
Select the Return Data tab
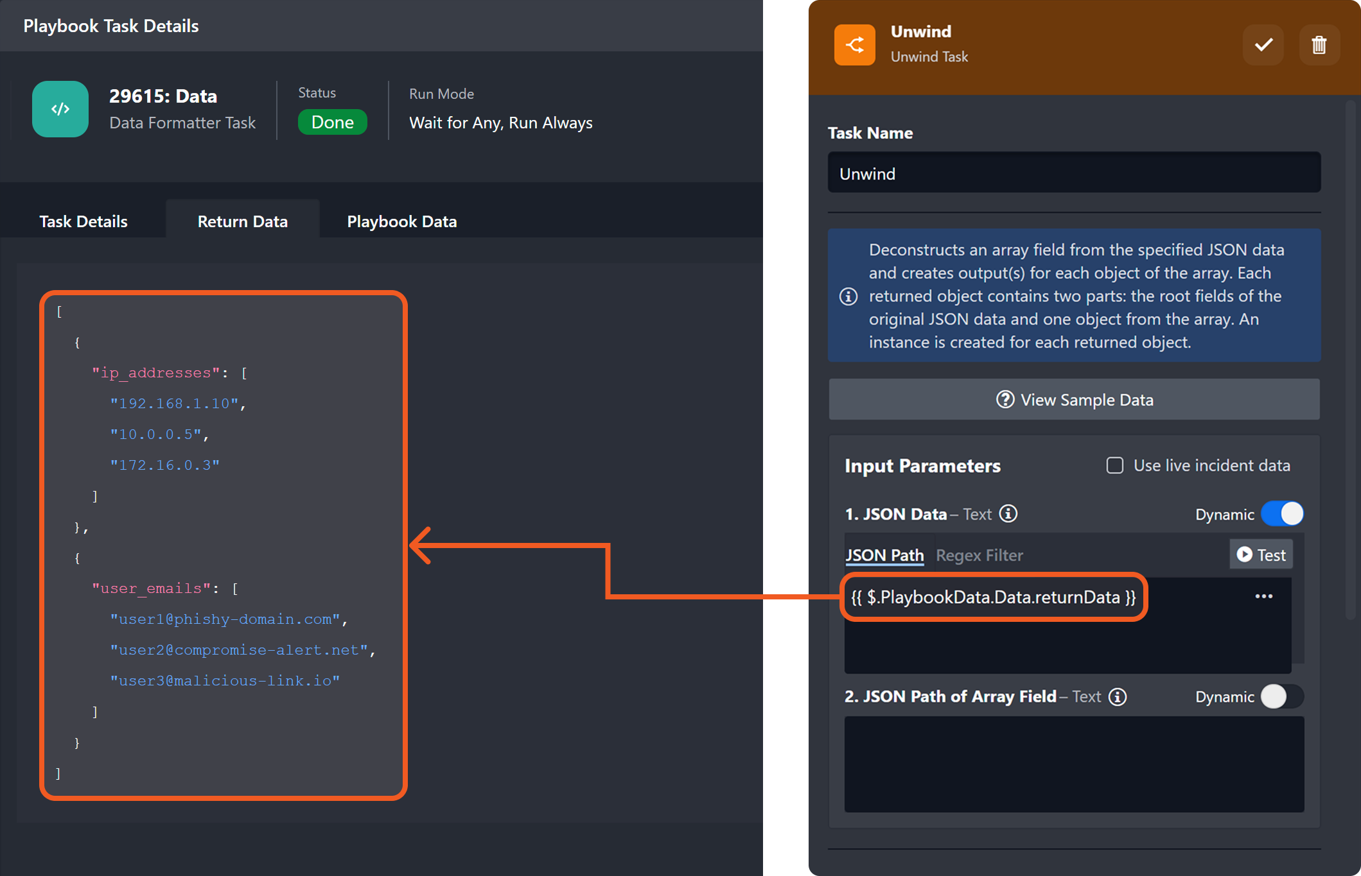coord(242,221)
